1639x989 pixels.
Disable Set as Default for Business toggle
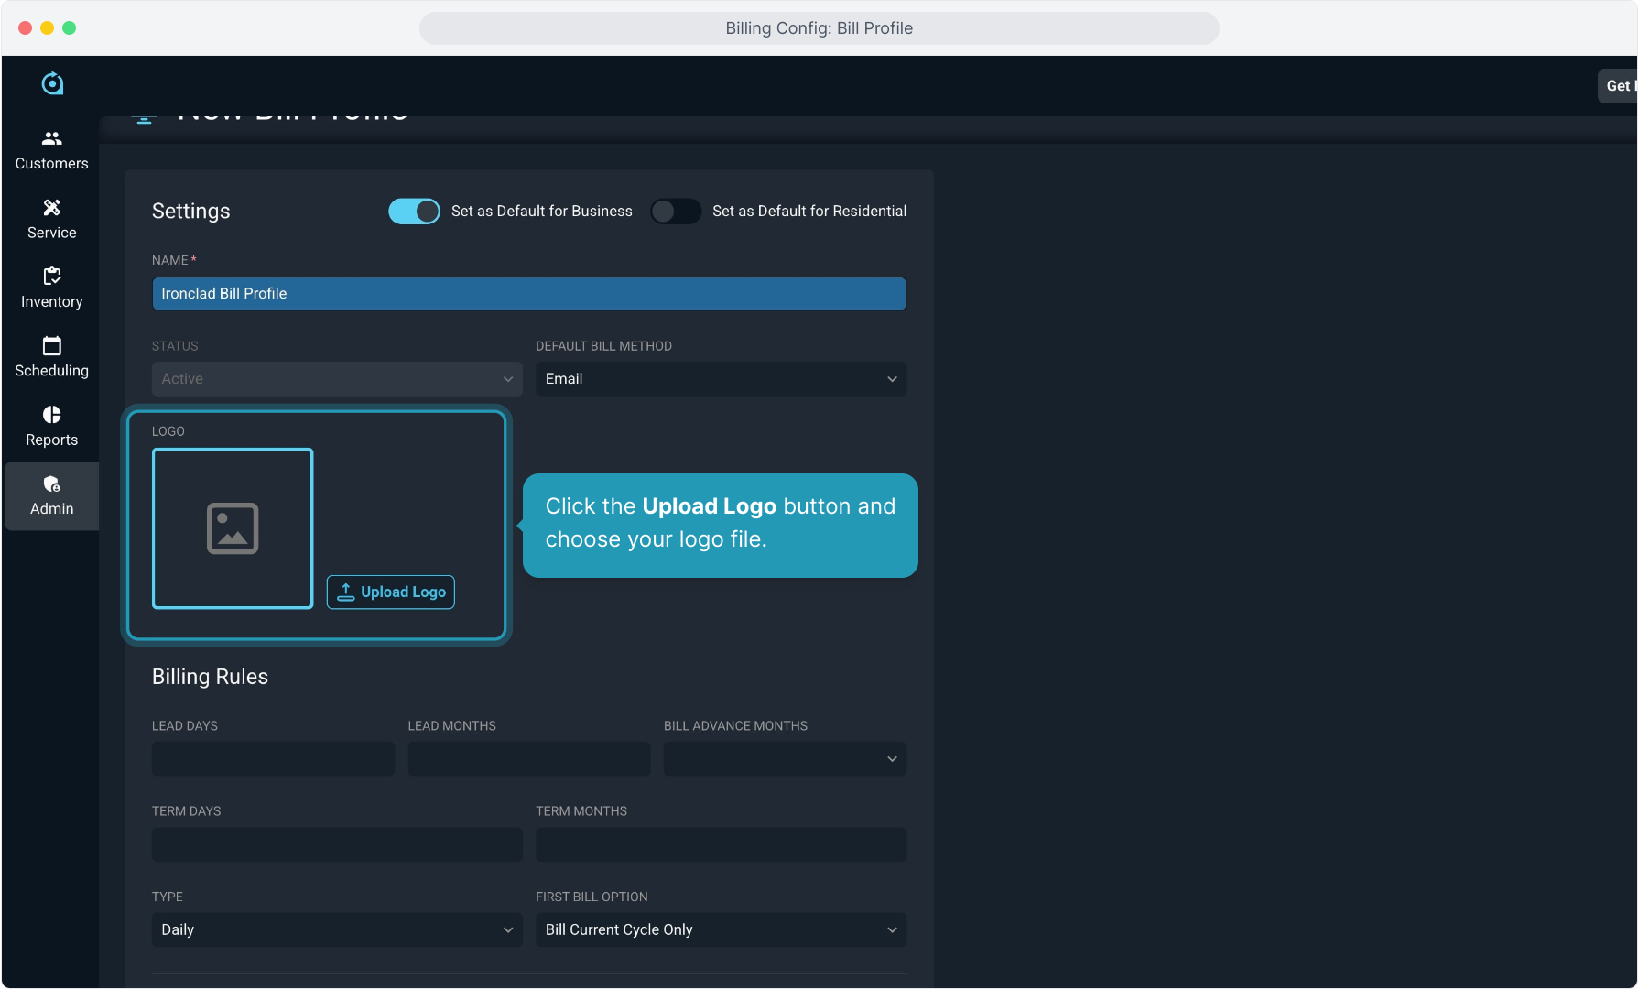coord(414,212)
